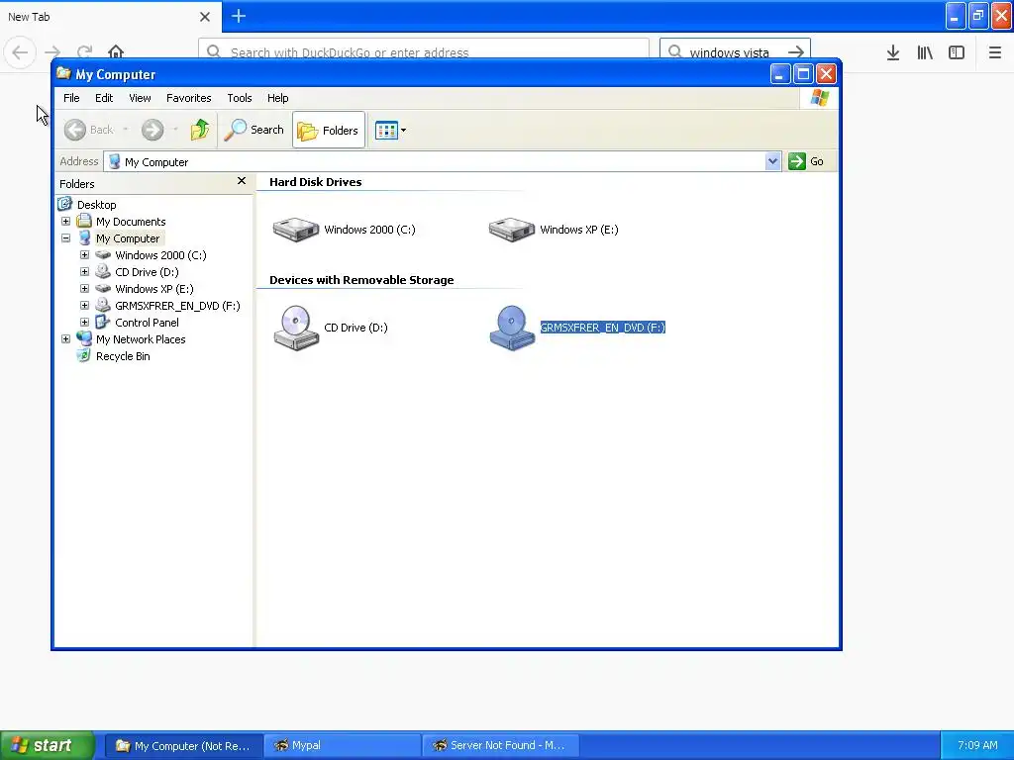Open the File menu

71,98
